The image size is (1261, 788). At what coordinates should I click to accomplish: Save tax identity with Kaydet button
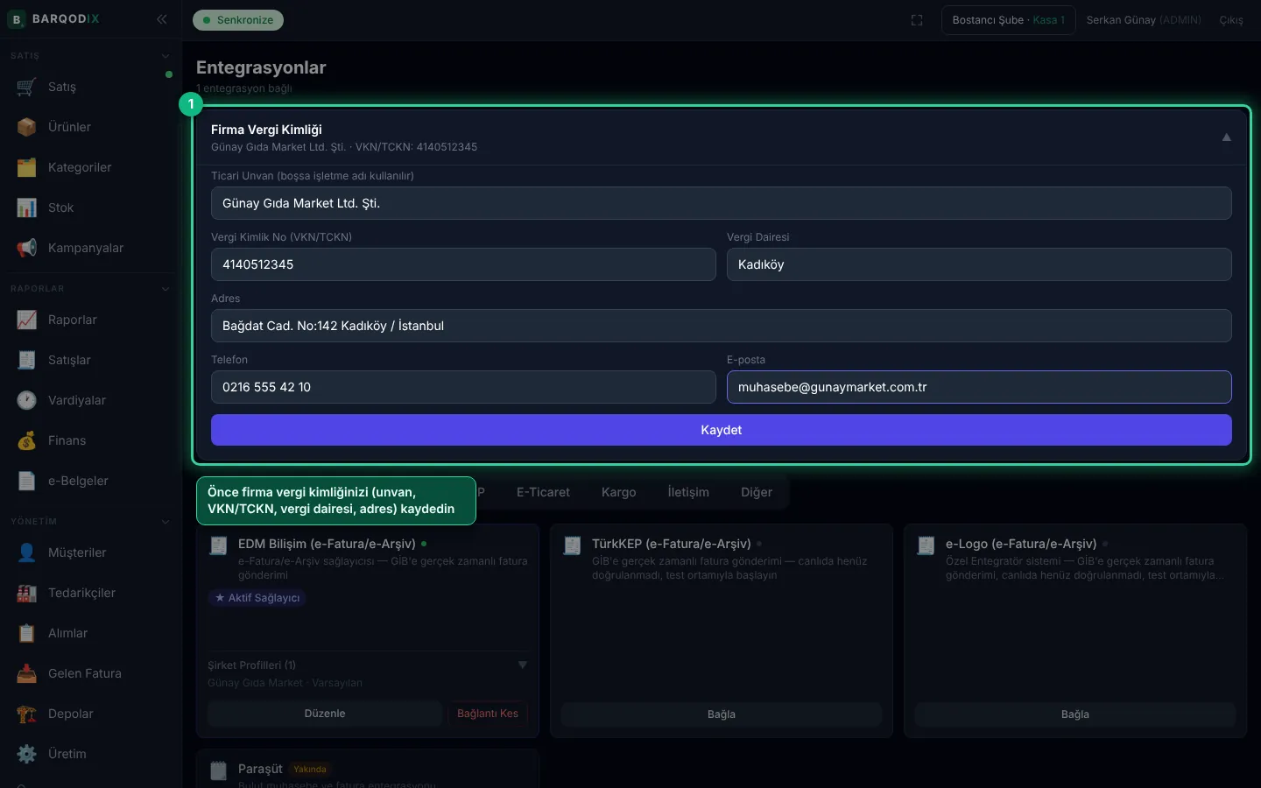pos(722,430)
